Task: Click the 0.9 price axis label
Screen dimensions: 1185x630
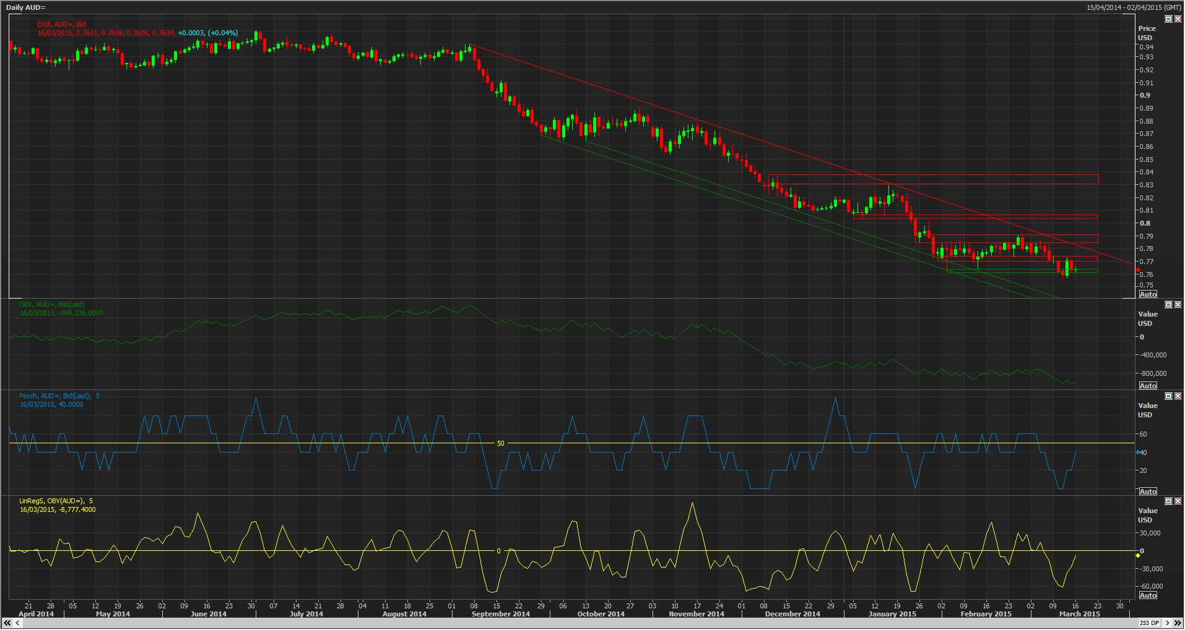Action: click(x=1145, y=95)
